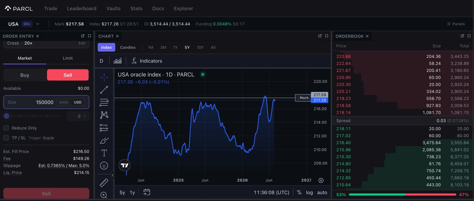474x201 pixels.
Task: Open the Leaderboard page
Action: (x=81, y=8)
